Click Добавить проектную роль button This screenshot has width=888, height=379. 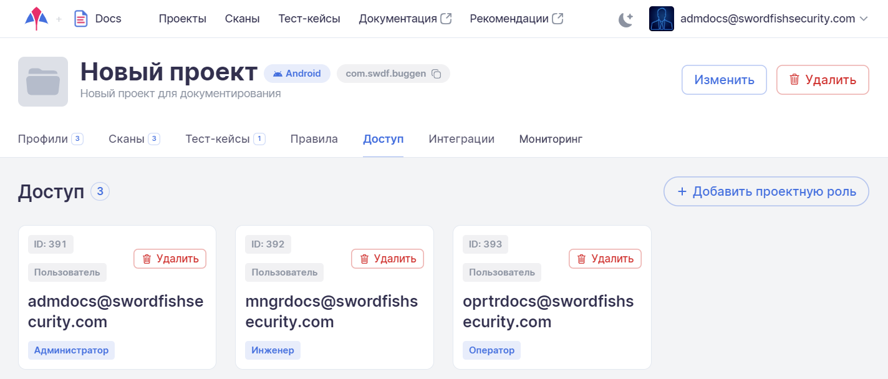(x=766, y=191)
